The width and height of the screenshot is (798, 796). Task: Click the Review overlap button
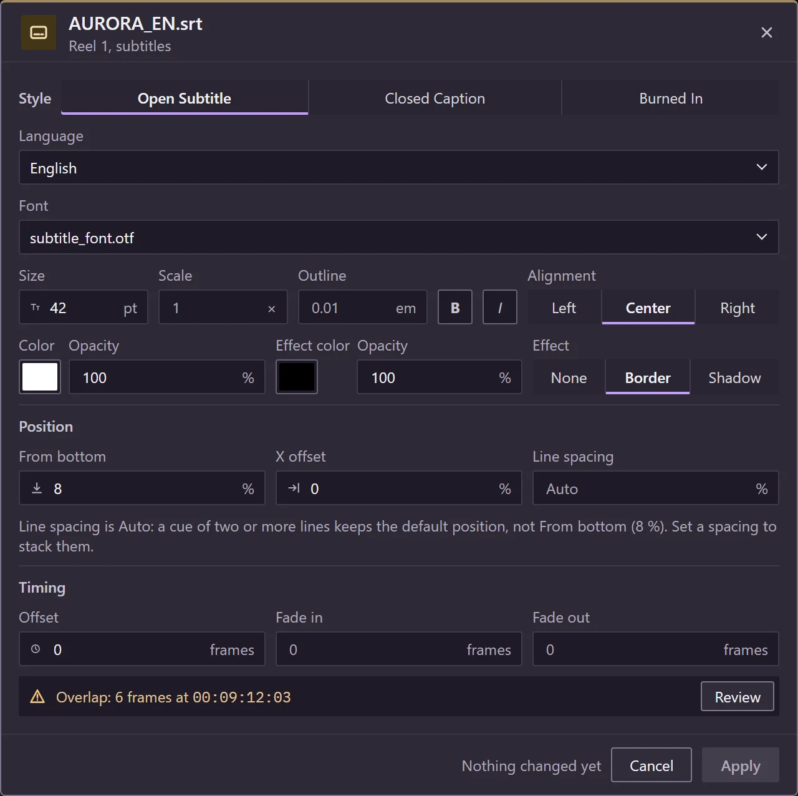[738, 696]
